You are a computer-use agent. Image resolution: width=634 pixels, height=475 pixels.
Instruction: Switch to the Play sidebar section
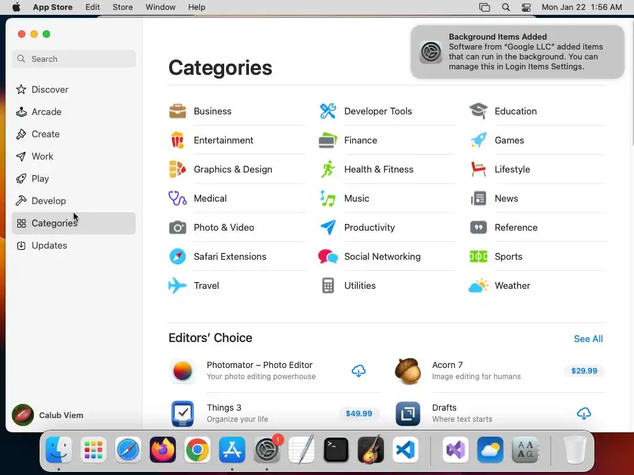tap(74, 179)
